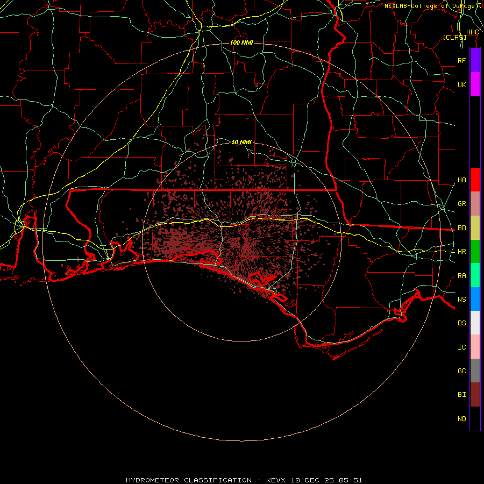Click the BI brown legend swatch

click(x=475, y=395)
